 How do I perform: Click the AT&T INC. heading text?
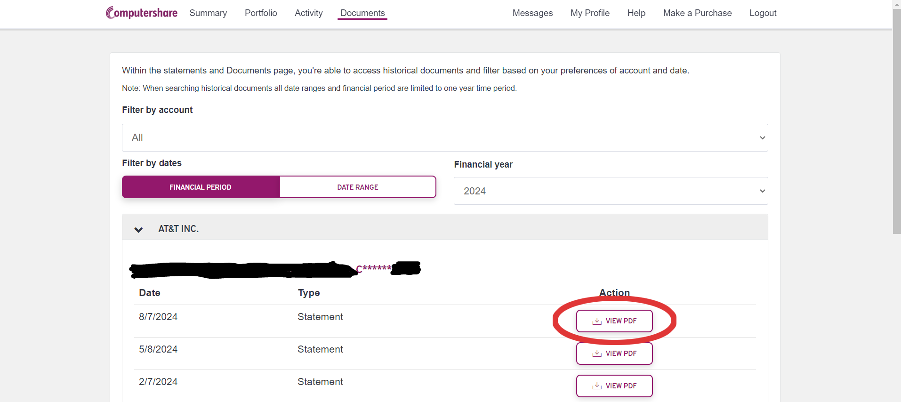click(x=178, y=229)
